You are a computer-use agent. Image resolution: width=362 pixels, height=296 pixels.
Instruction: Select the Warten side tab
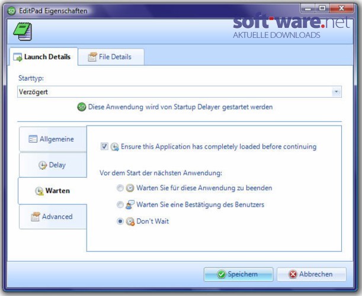click(53, 191)
